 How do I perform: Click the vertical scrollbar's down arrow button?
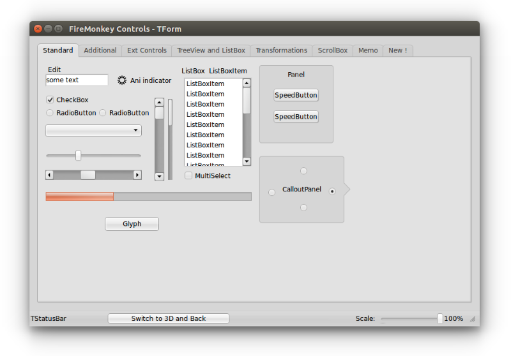click(159, 176)
